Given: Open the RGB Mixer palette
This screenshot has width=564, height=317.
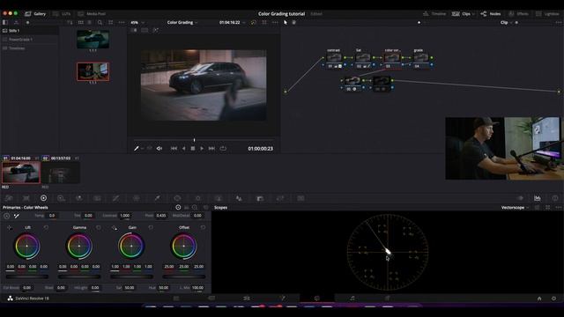Looking at the screenshot, I should click(79, 198).
